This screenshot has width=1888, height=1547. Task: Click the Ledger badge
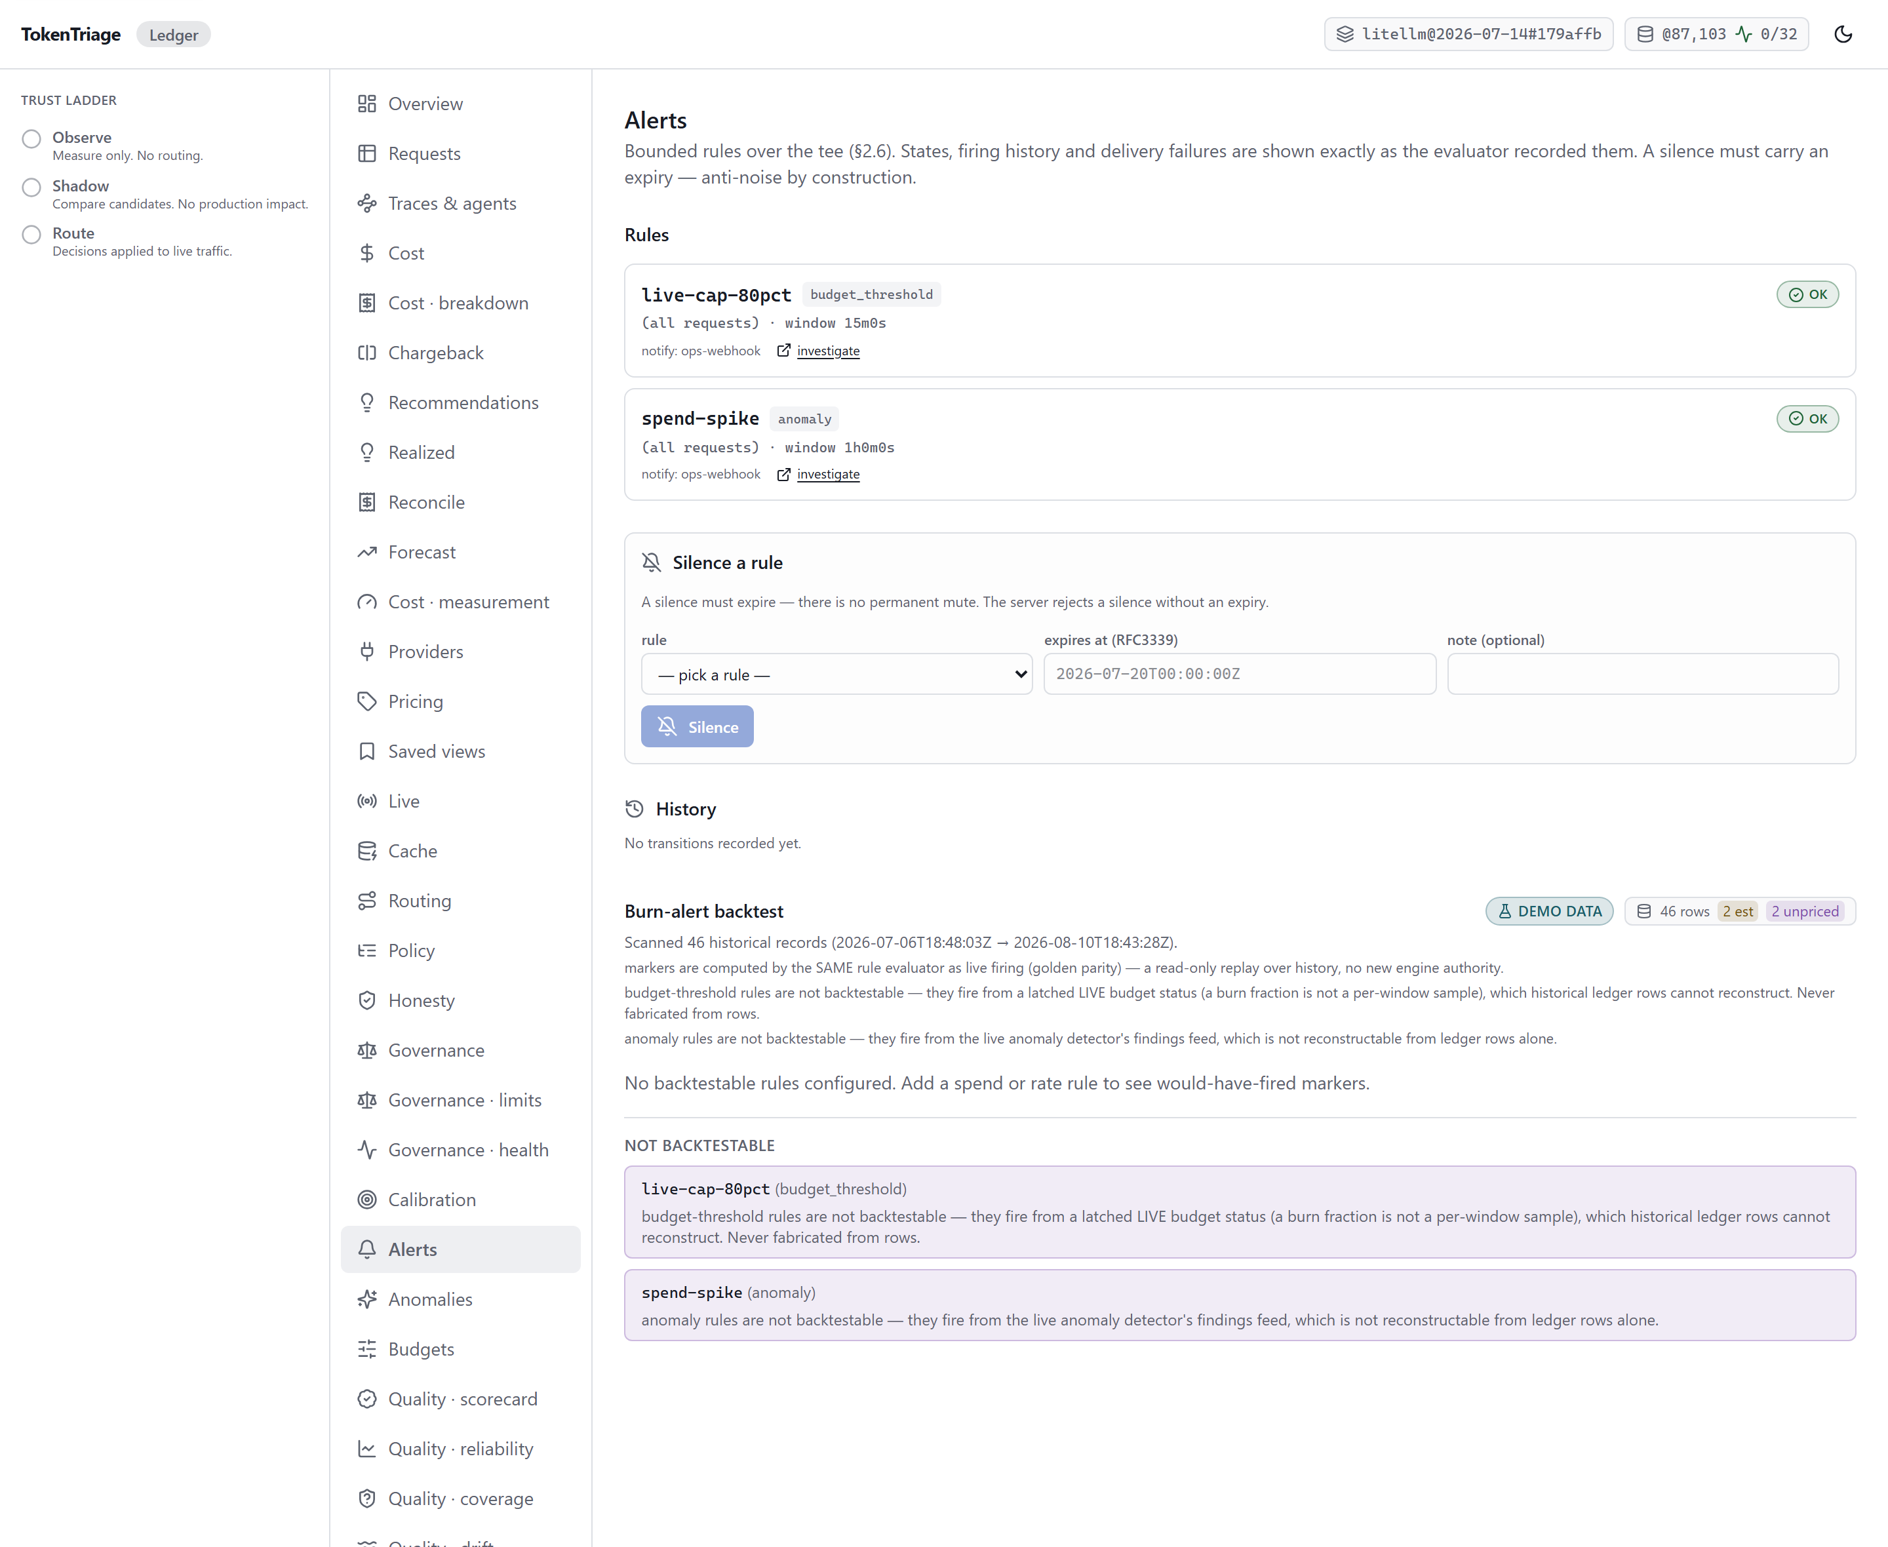pyautogui.click(x=174, y=35)
